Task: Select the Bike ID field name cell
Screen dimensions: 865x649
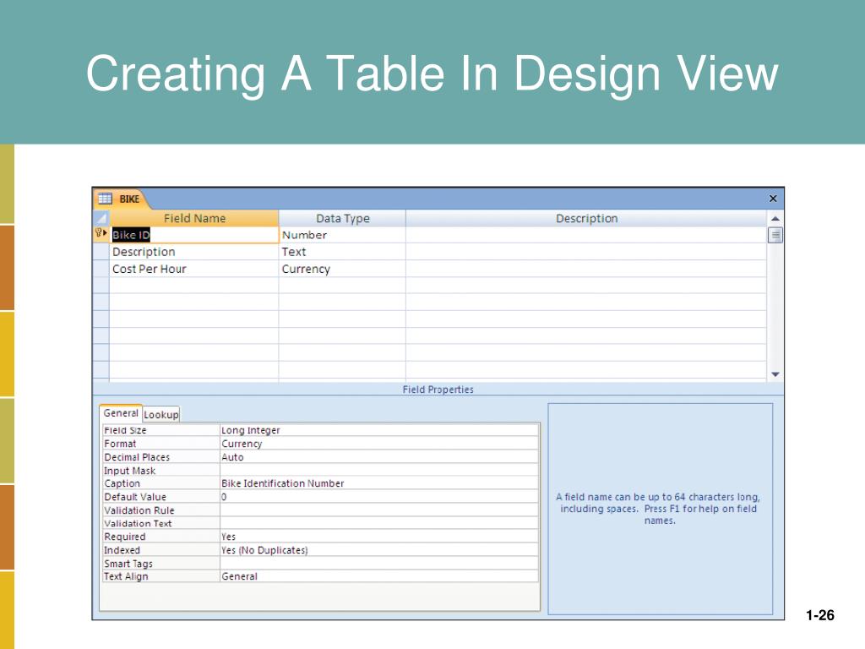Action: click(194, 235)
